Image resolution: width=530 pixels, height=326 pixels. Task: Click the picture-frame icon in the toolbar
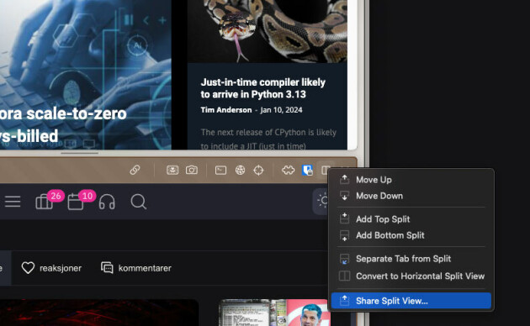tap(172, 170)
